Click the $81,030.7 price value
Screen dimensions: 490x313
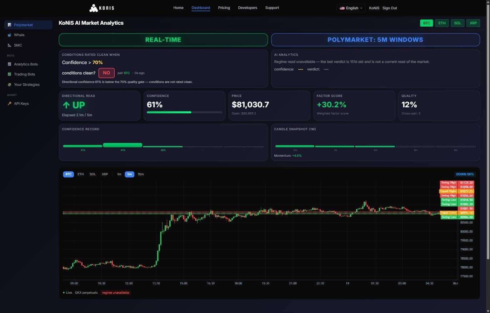click(x=250, y=105)
